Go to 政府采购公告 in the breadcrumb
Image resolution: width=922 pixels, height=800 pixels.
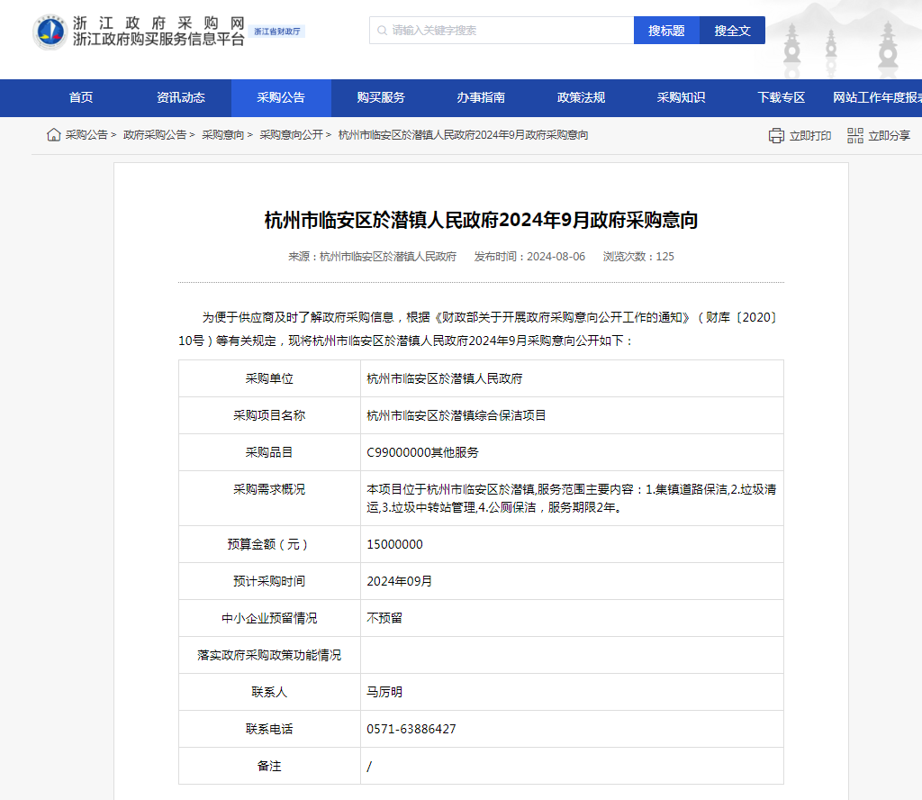[155, 135]
